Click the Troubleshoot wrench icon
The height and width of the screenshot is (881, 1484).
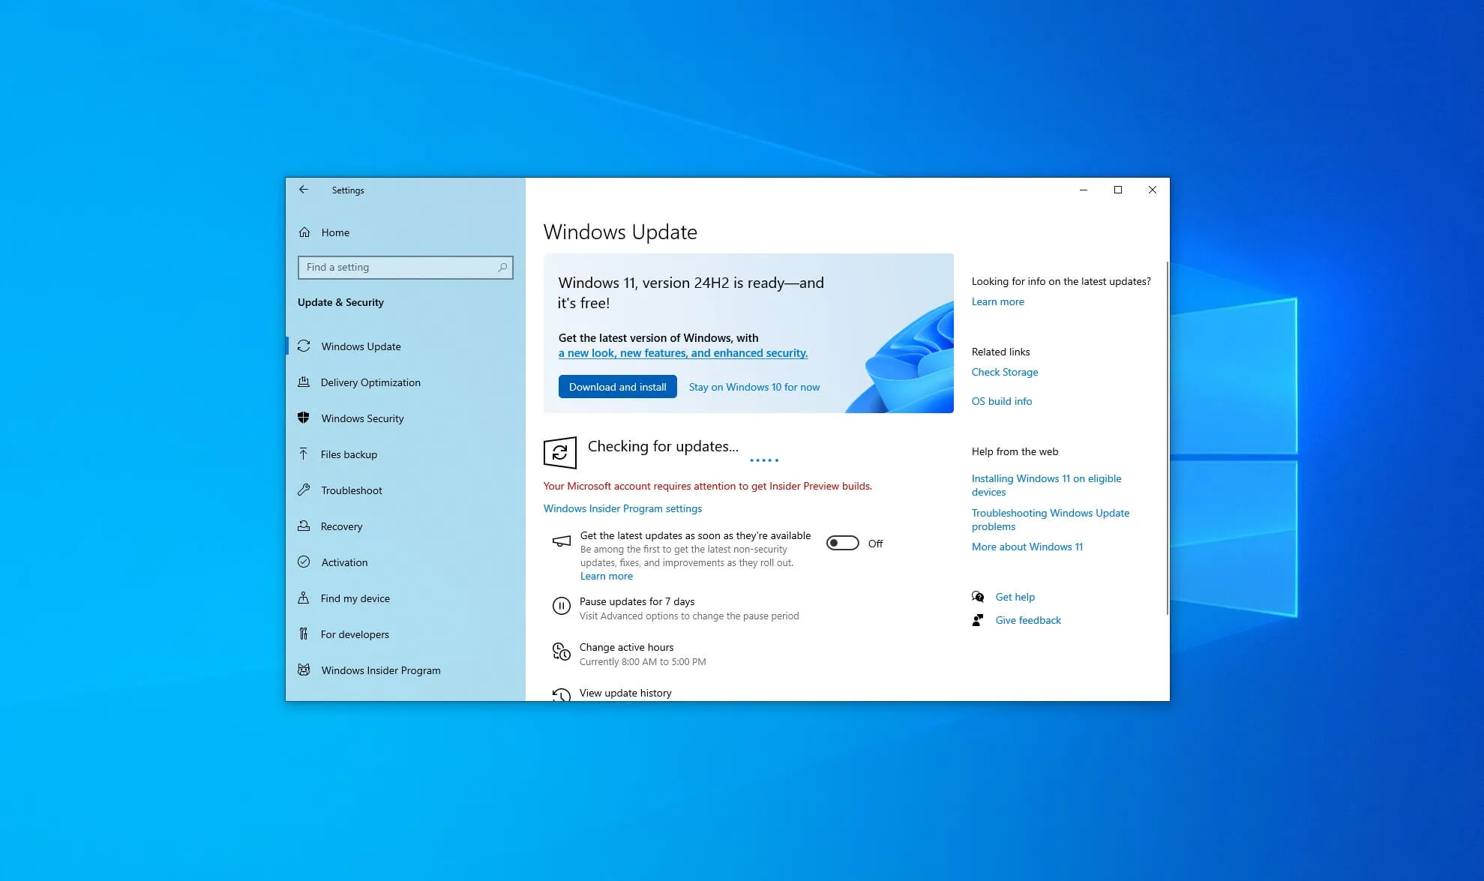pos(305,490)
